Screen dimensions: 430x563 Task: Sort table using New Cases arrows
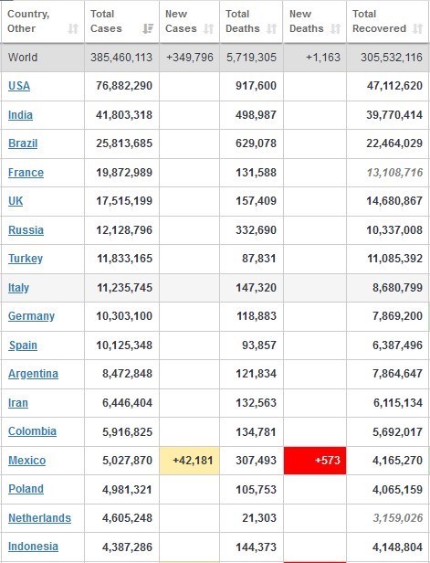[x=208, y=28]
